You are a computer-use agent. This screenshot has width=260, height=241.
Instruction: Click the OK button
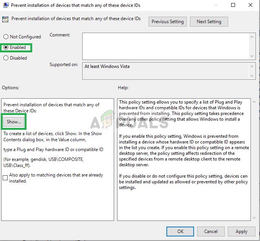click(x=180, y=232)
